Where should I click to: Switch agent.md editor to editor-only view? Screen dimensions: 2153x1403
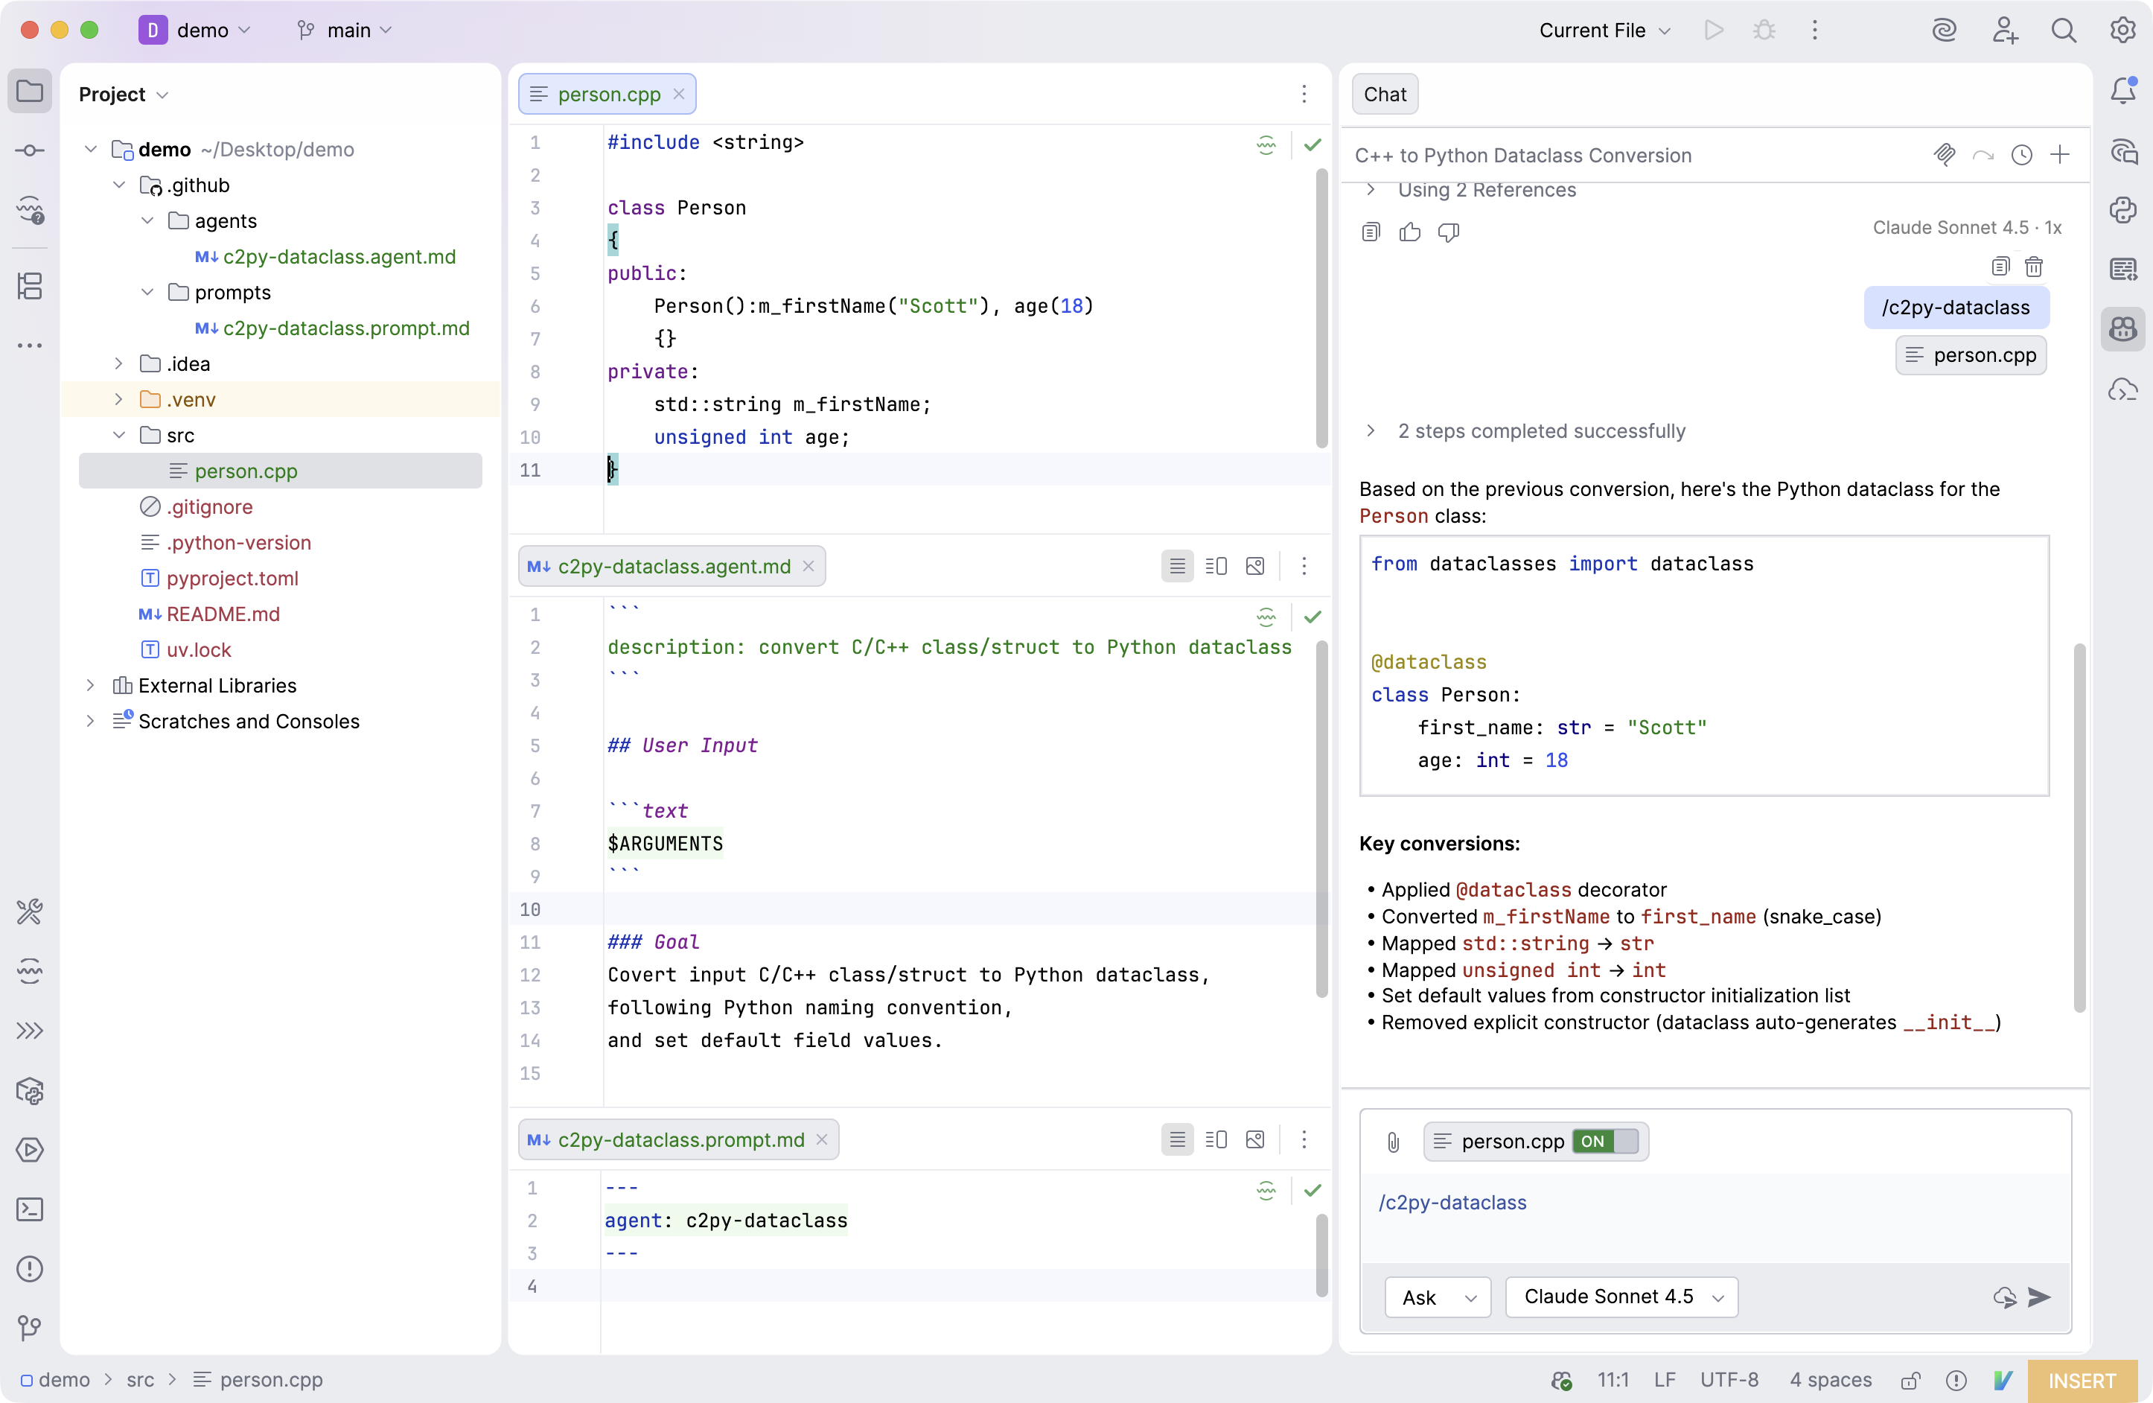(x=1177, y=567)
